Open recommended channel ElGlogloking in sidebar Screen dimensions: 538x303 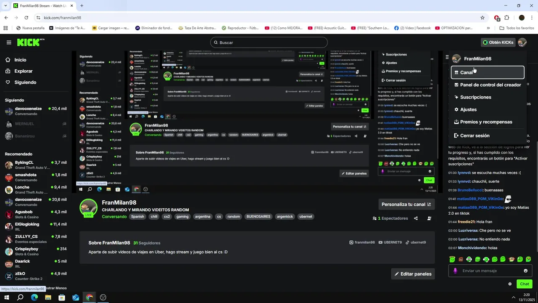pos(36,226)
